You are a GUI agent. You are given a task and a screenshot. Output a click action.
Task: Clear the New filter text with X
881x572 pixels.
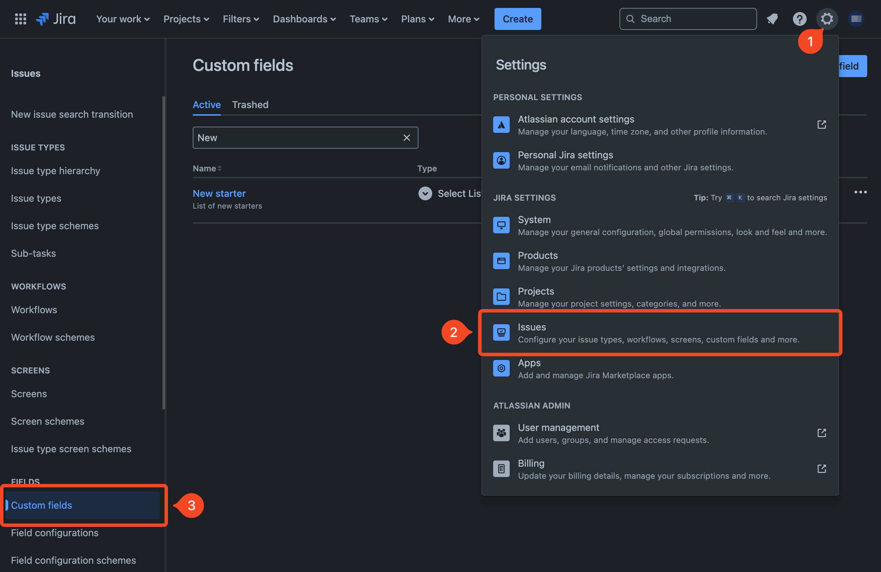tap(406, 138)
